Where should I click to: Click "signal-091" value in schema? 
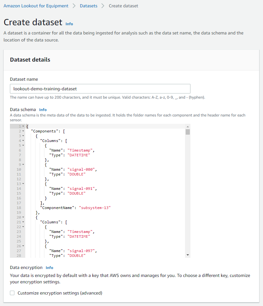click(x=81, y=189)
